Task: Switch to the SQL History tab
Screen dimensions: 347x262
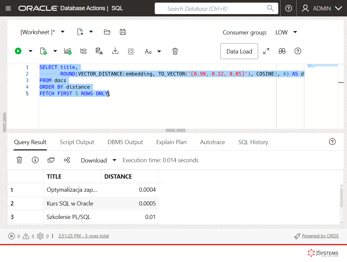Action: coord(253,142)
